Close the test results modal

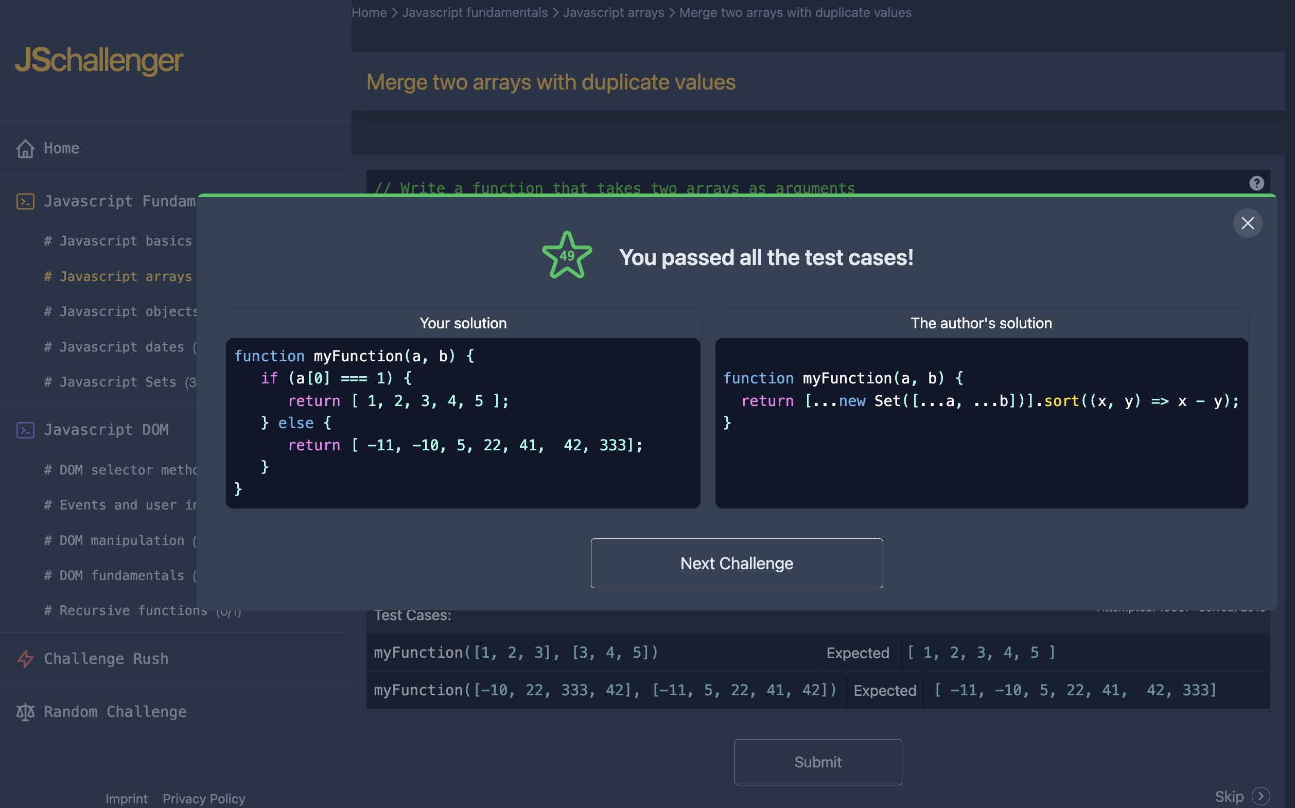point(1248,223)
